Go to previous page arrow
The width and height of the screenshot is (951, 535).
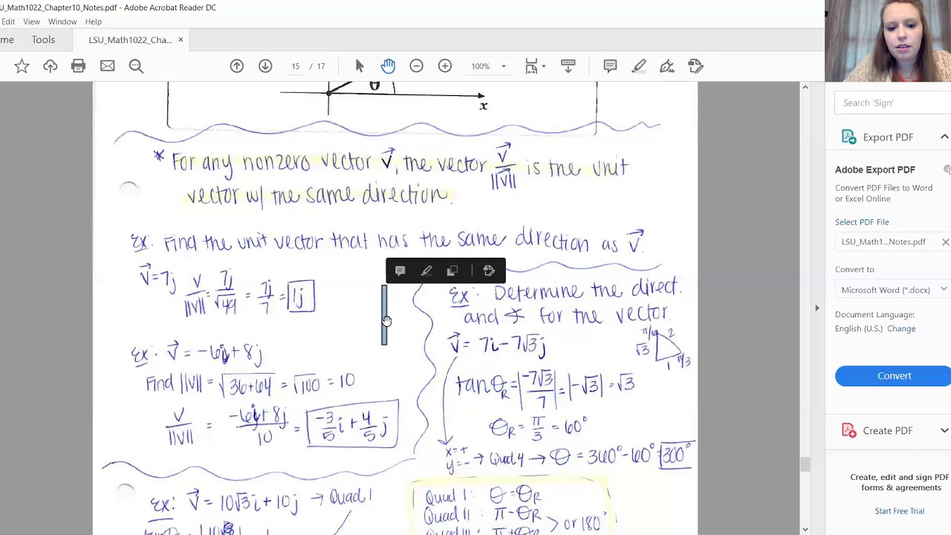coord(236,66)
